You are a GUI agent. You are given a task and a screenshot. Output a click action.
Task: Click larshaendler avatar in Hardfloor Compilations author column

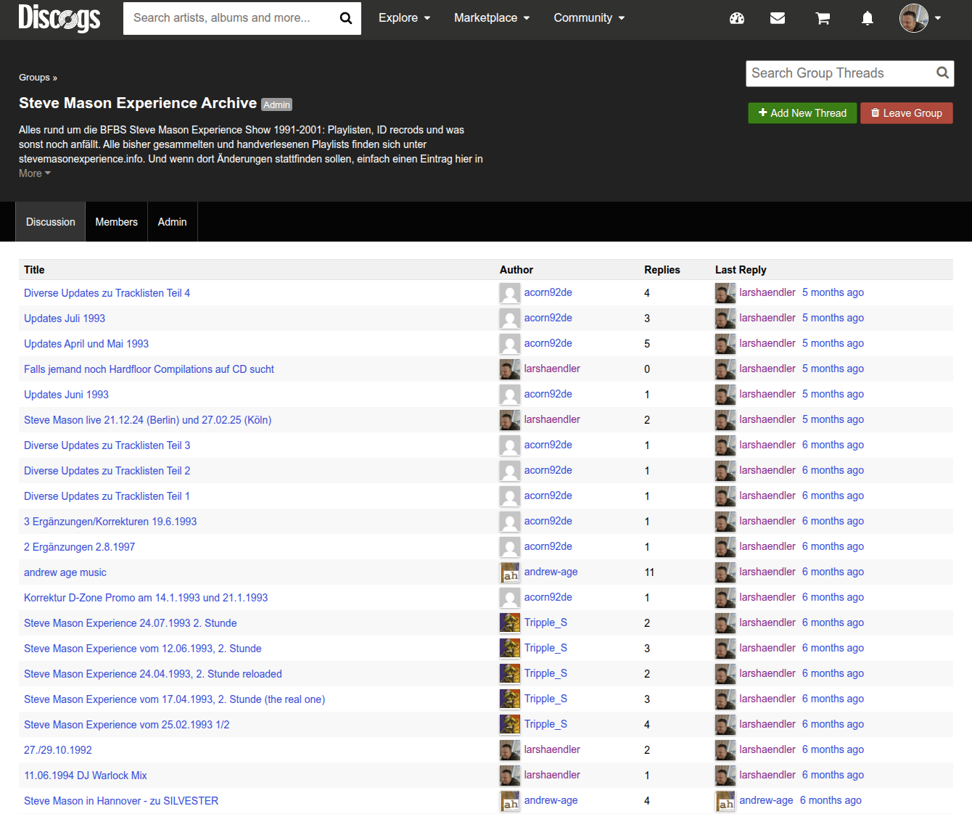pos(510,369)
